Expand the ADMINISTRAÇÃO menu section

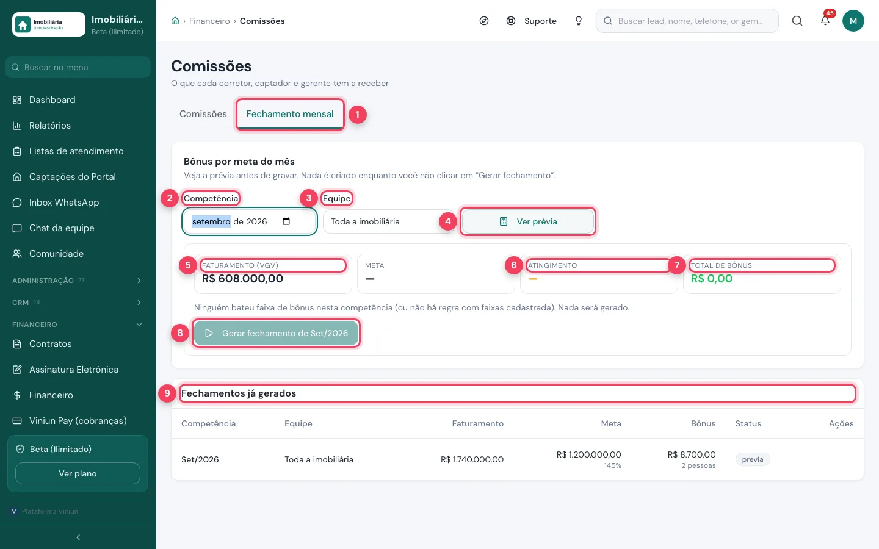coord(78,281)
